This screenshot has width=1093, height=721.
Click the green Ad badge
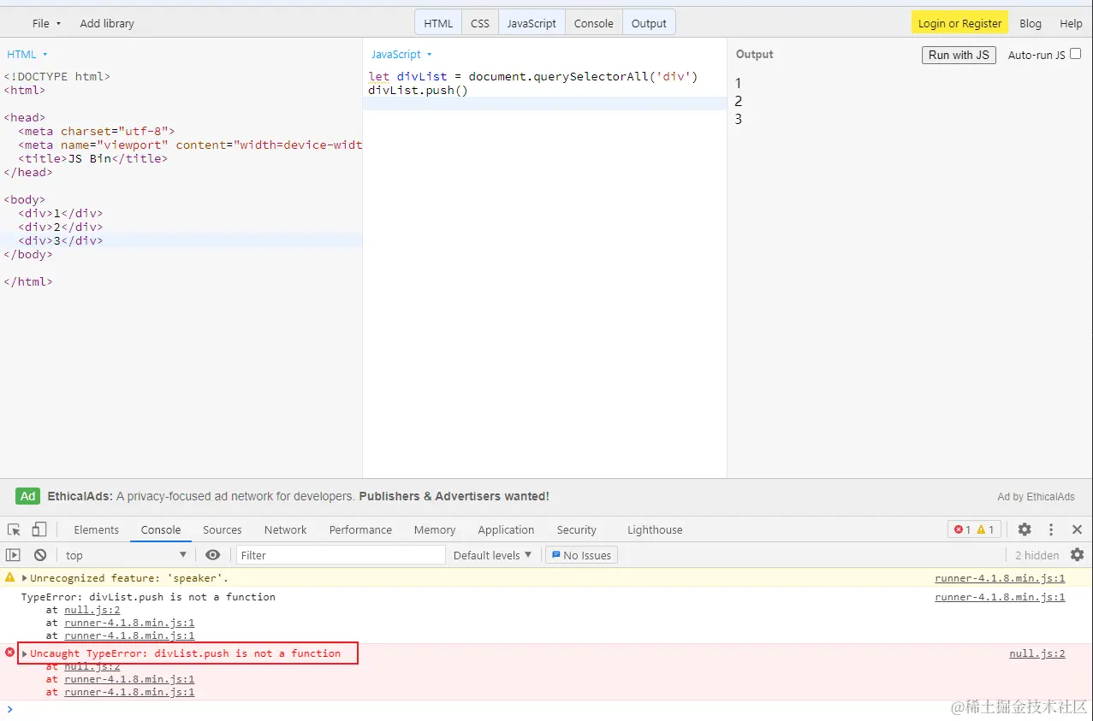pos(28,496)
